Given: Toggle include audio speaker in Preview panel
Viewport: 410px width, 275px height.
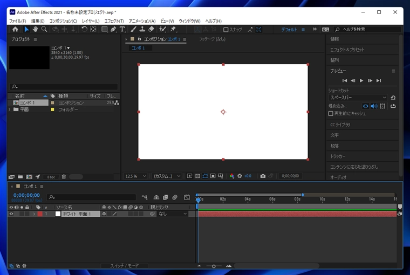Looking at the screenshot, I should (374, 106).
